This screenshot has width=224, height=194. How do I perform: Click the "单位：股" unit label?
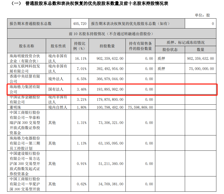[x=202, y=15]
